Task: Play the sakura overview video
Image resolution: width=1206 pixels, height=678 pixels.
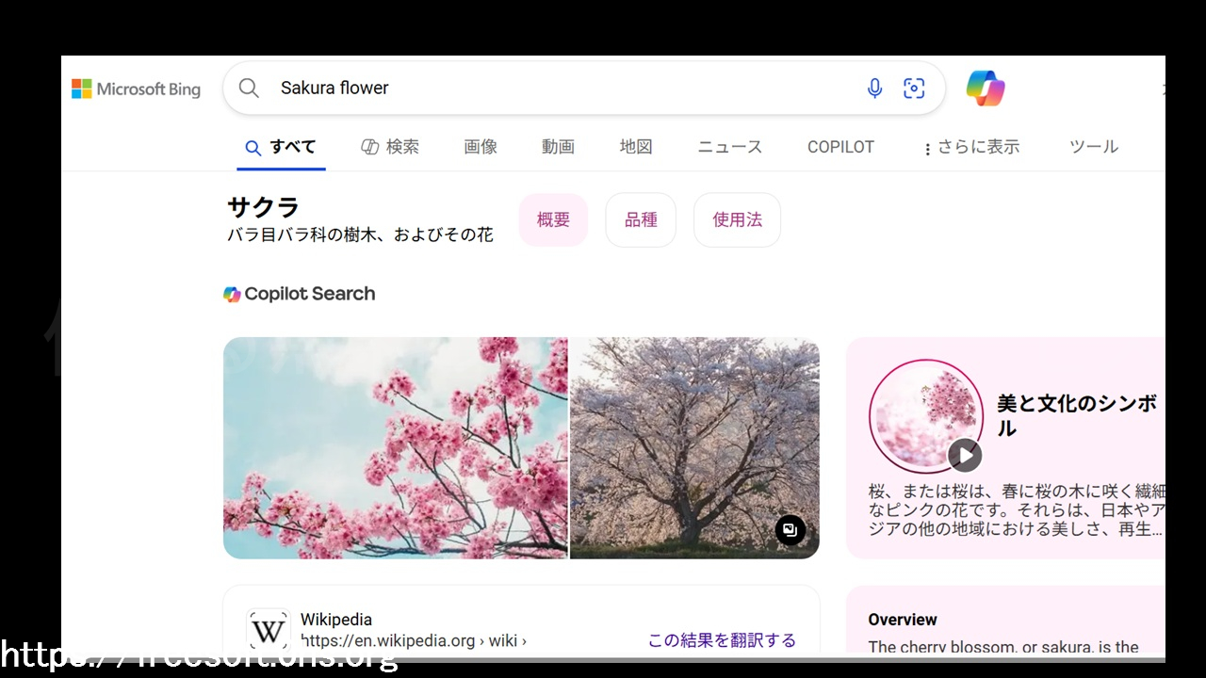Action: 965,456
